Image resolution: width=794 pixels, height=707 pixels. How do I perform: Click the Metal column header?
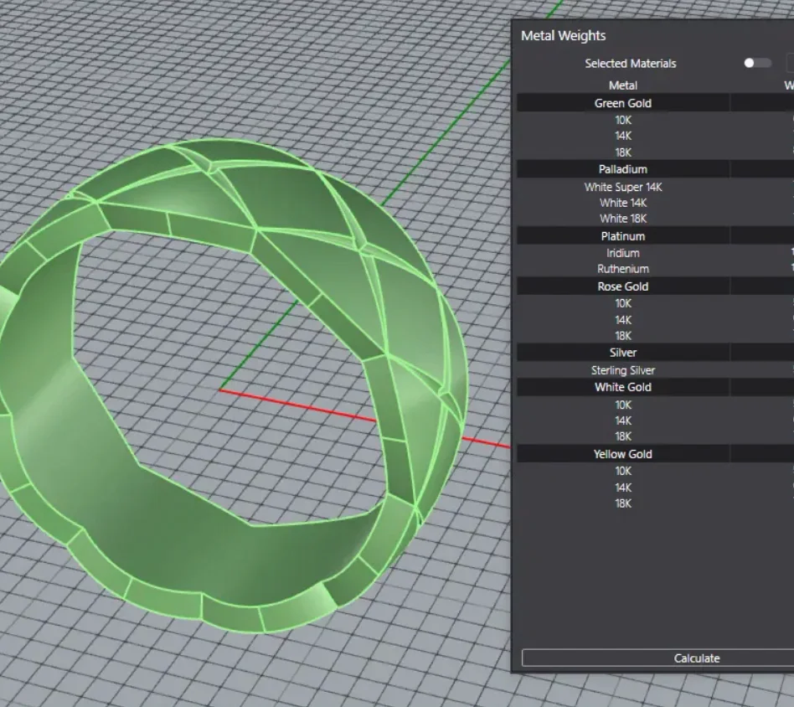click(x=623, y=85)
